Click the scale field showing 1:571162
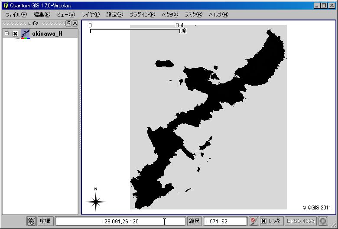The height and width of the screenshot is (229, 338). pos(225,221)
